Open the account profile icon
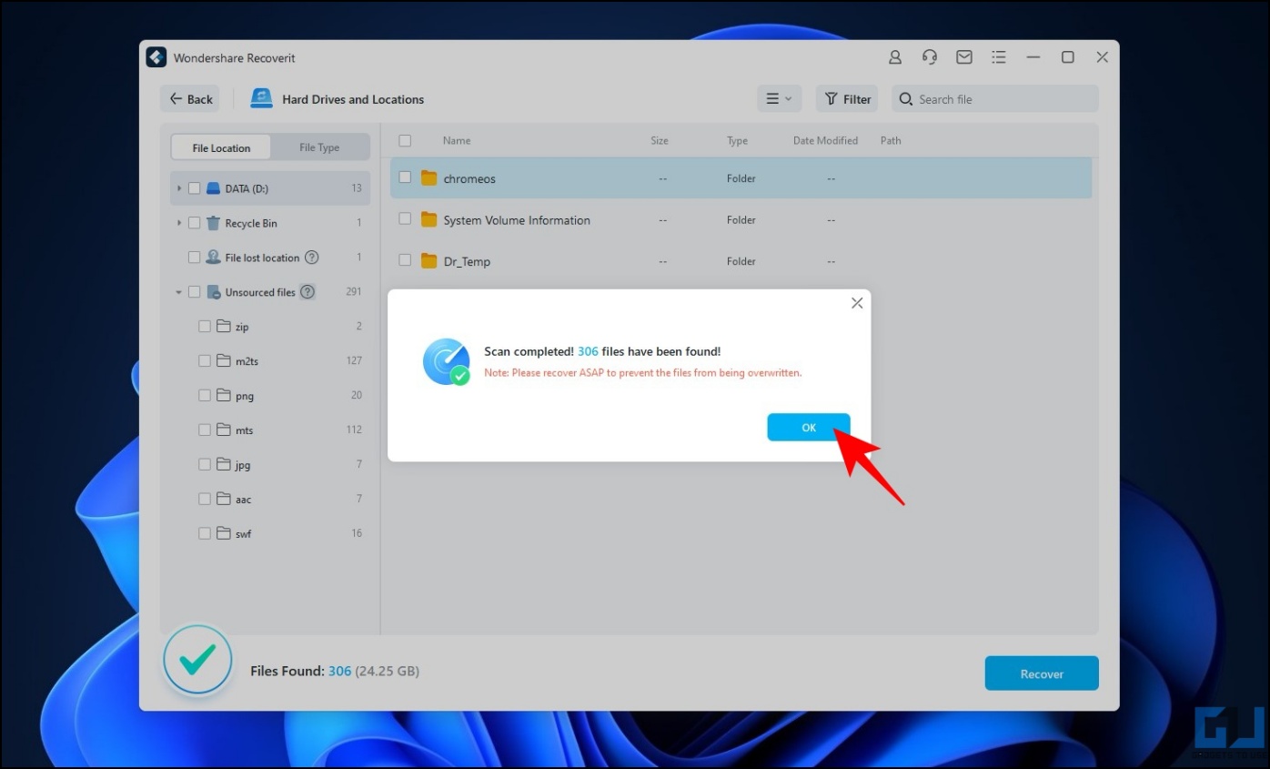 [895, 57]
